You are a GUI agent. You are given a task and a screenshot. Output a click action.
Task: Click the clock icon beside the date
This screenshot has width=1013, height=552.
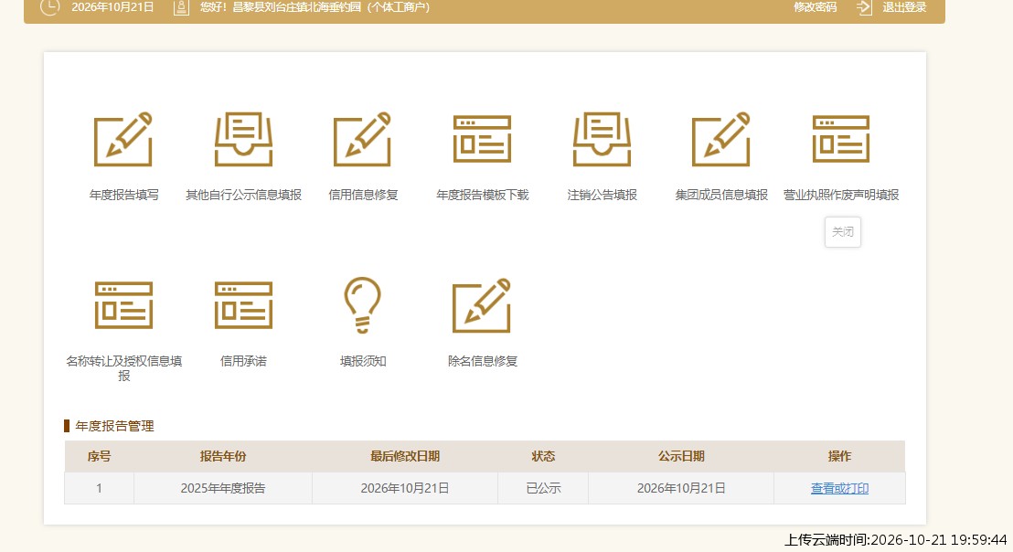(x=49, y=7)
